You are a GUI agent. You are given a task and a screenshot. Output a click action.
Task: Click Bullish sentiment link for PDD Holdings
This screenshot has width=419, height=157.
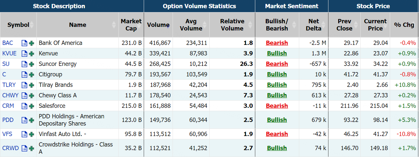(x=277, y=120)
